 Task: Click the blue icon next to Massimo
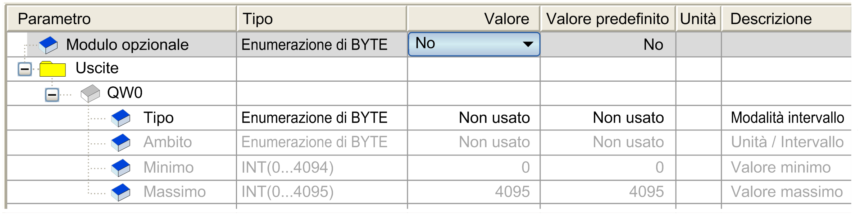coord(120,192)
